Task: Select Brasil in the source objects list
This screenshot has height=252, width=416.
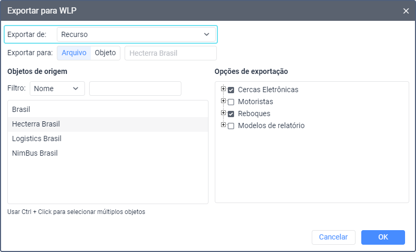Action: click(21, 110)
